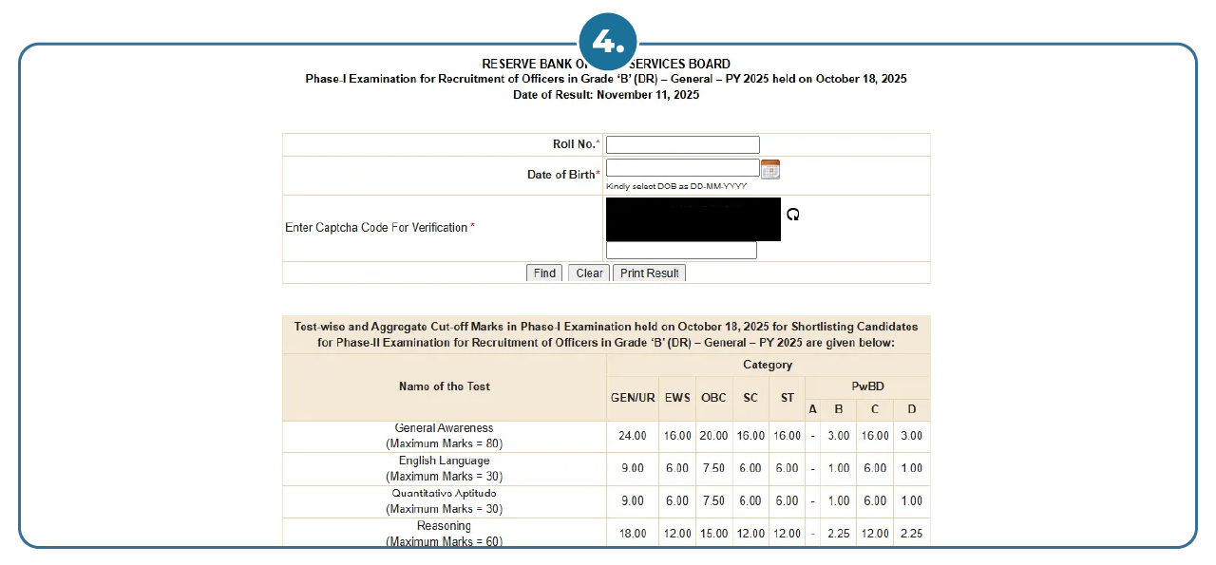This screenshot has width=1216, height=565.
Task: Click the Name of the Test header
Action: (445, 386)
